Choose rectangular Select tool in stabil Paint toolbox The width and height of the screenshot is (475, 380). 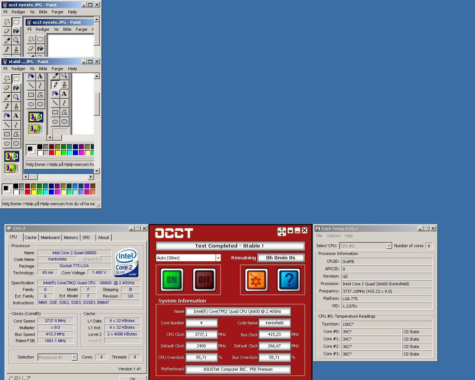[16, 78]
